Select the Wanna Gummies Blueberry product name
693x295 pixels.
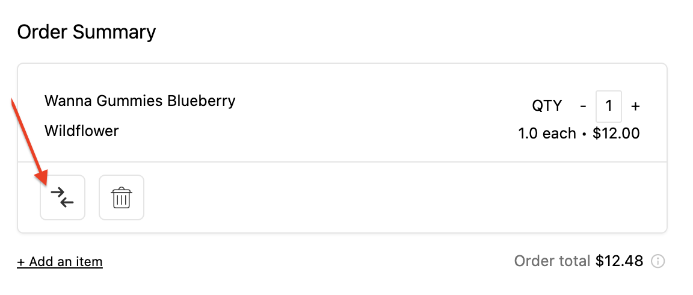click(140, 101)
